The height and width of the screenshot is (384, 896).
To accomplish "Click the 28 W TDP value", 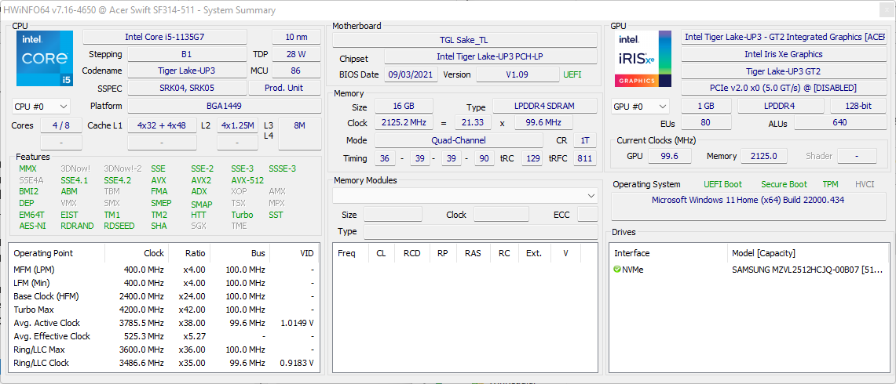I will tap(297, 54).
